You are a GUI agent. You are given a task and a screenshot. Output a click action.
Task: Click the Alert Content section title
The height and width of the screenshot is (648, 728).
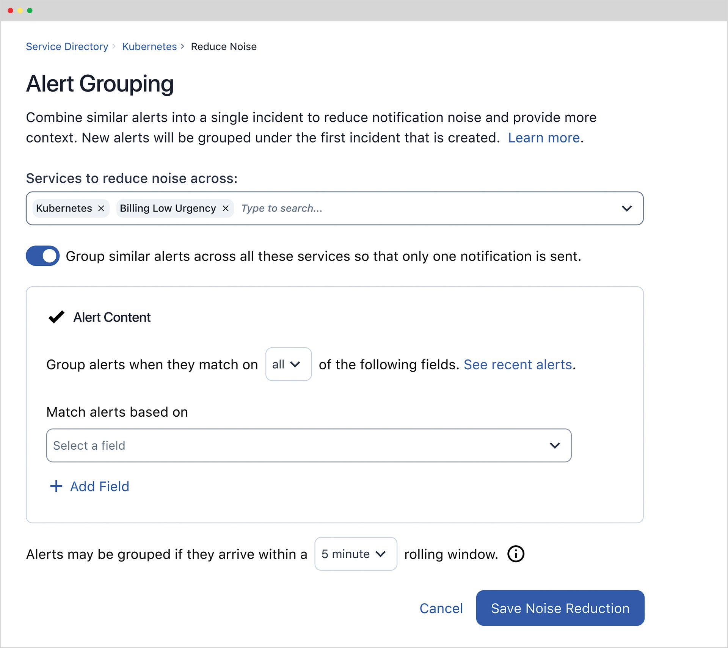[x=112, y=317]
